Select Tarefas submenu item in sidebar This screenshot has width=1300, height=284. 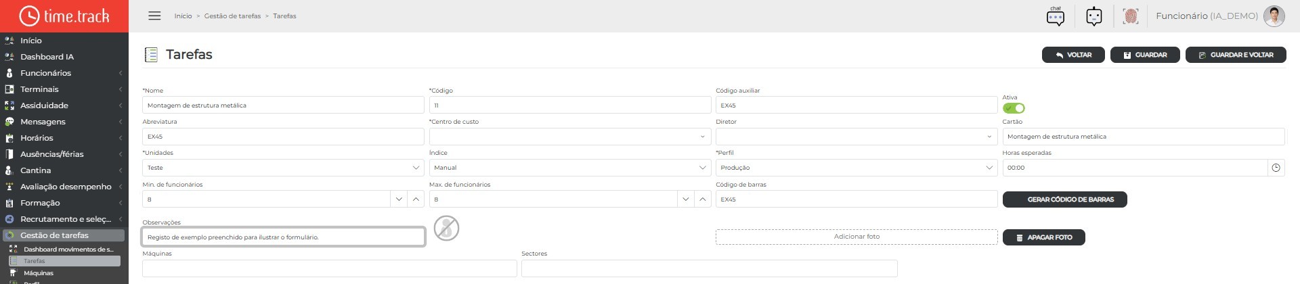click(64, 261)
